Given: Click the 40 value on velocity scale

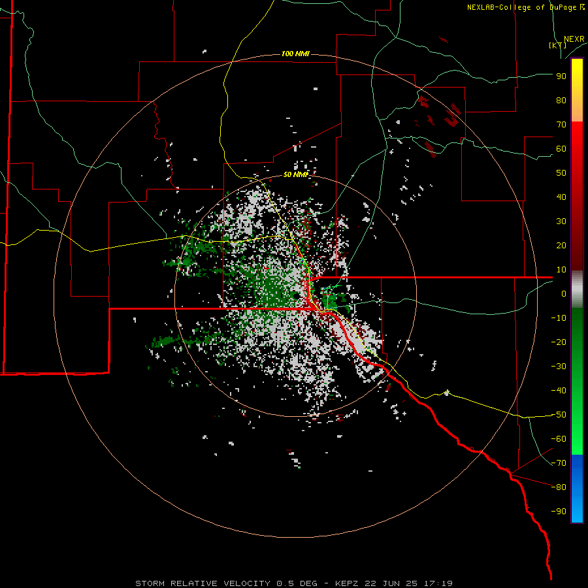Looking at the screenshot, I should pos(561,197).
